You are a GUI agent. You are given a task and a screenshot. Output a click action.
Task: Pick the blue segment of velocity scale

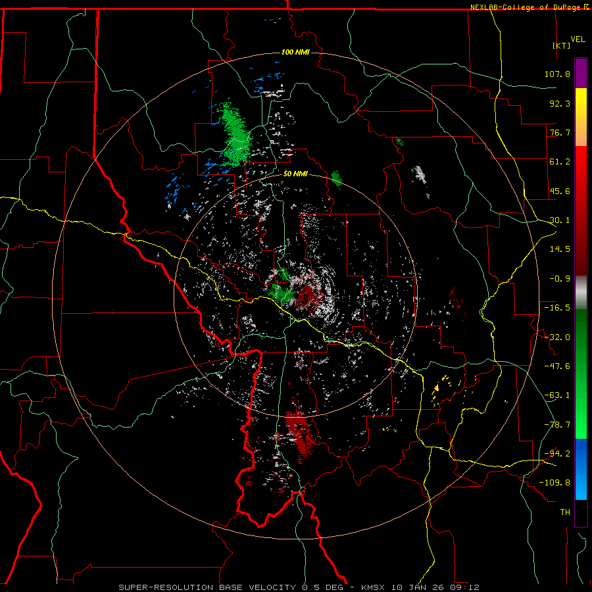pyautogui.click(x=581, y=469)
